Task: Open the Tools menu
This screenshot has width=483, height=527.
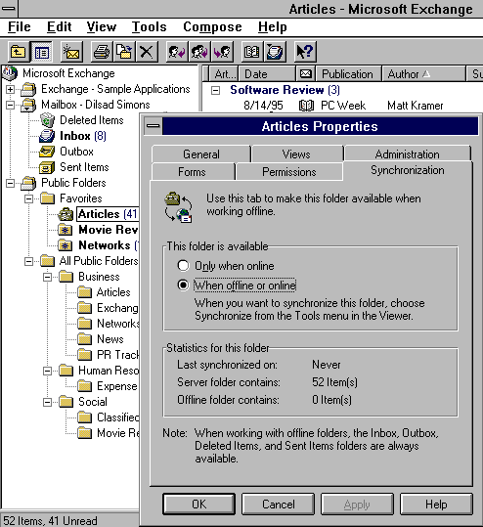Action: click(x=149, y=27)
